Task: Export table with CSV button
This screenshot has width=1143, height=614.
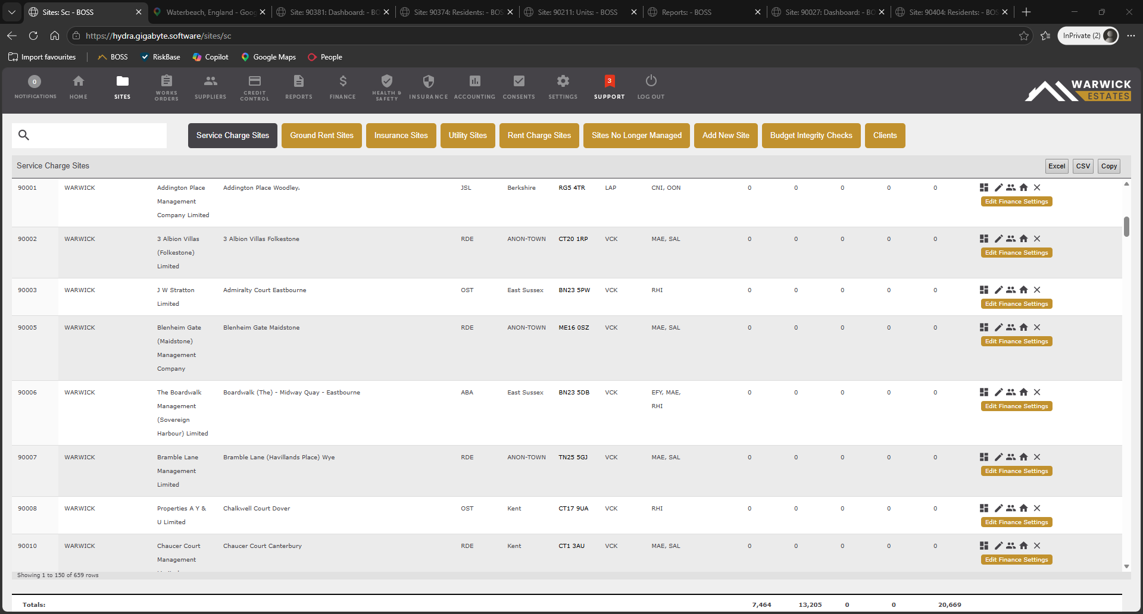Action: pyautogui.click(x=1083, y=166)
